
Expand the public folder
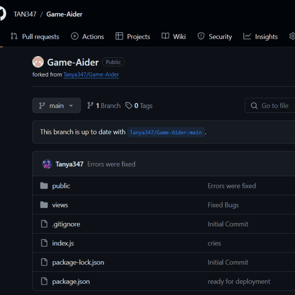[x=61, y=186]
